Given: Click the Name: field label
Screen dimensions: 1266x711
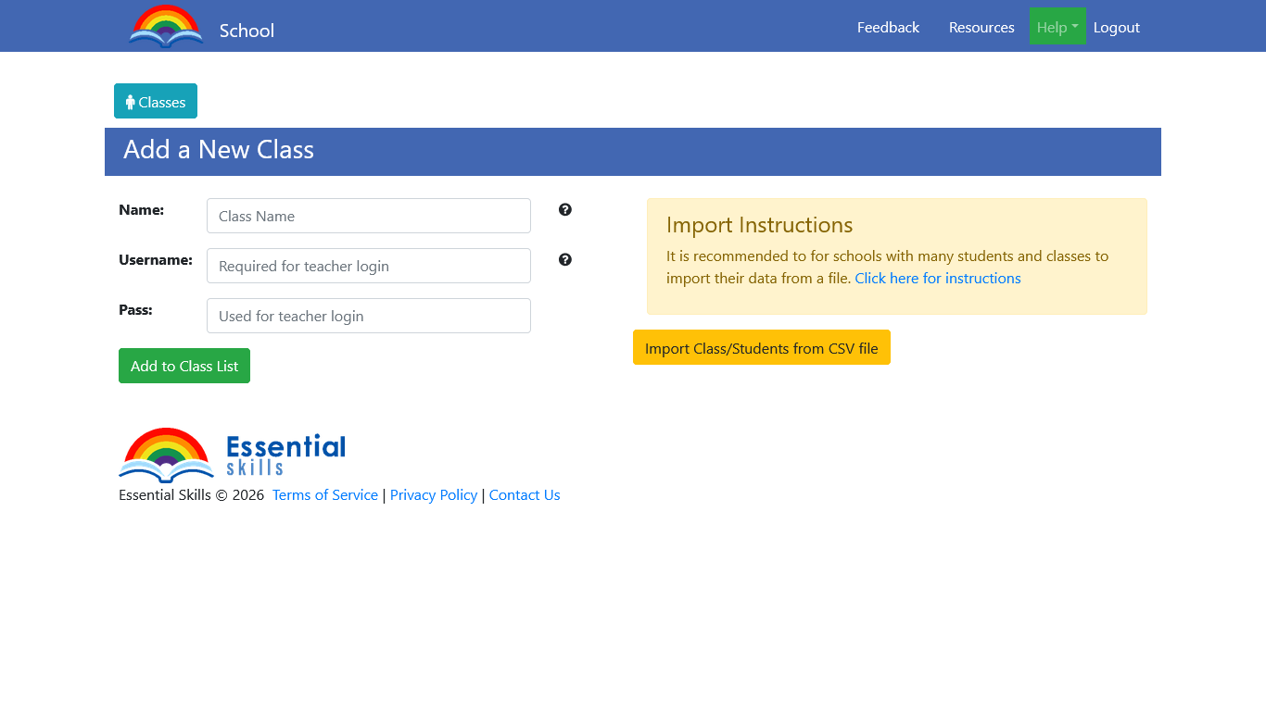Looking at the screenshot, I should point(142,210).
